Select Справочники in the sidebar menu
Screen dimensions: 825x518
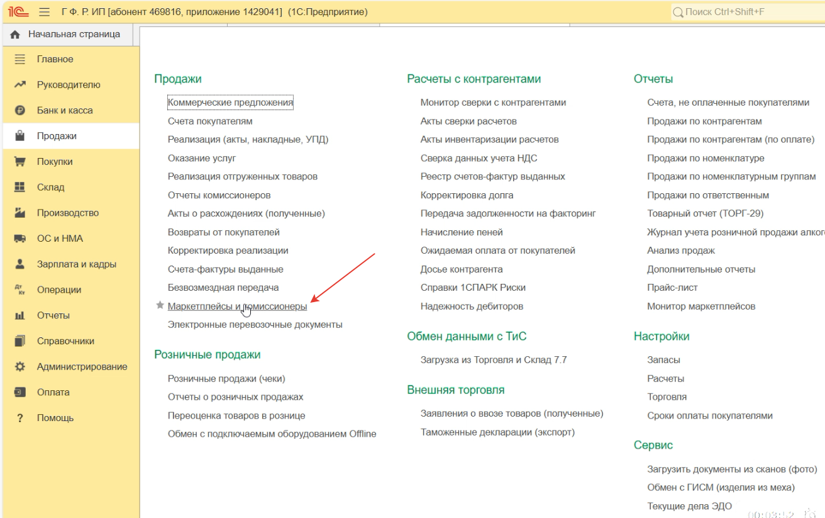[x=65, y=341]
